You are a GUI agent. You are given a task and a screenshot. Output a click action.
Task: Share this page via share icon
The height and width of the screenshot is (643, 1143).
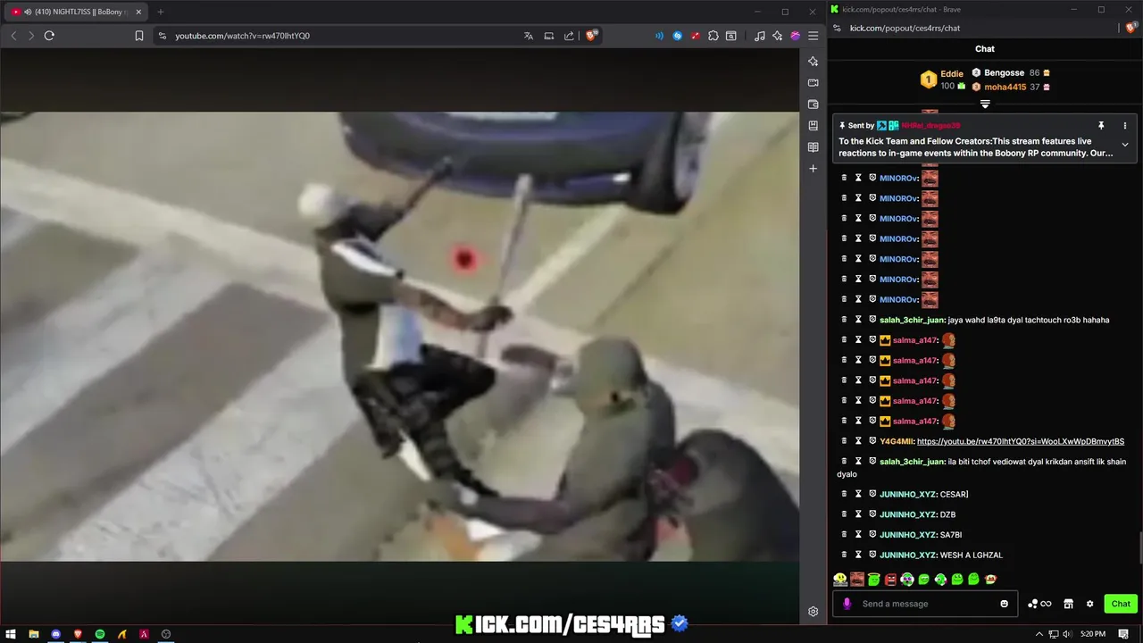pyautogui.click(x=569, y=36)
